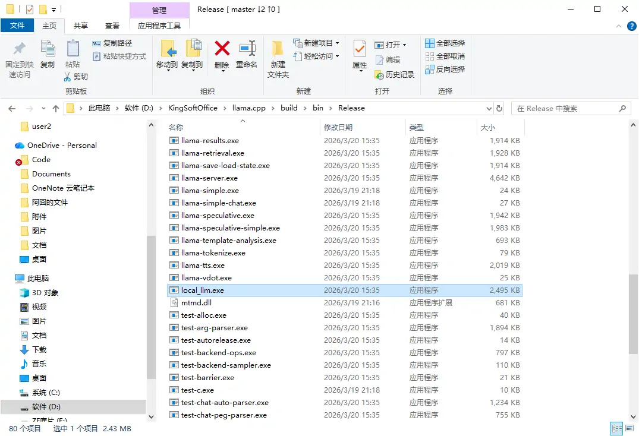Open address bar history dropdown arrow
Screen dimensions: 639x436
[489, 108]
